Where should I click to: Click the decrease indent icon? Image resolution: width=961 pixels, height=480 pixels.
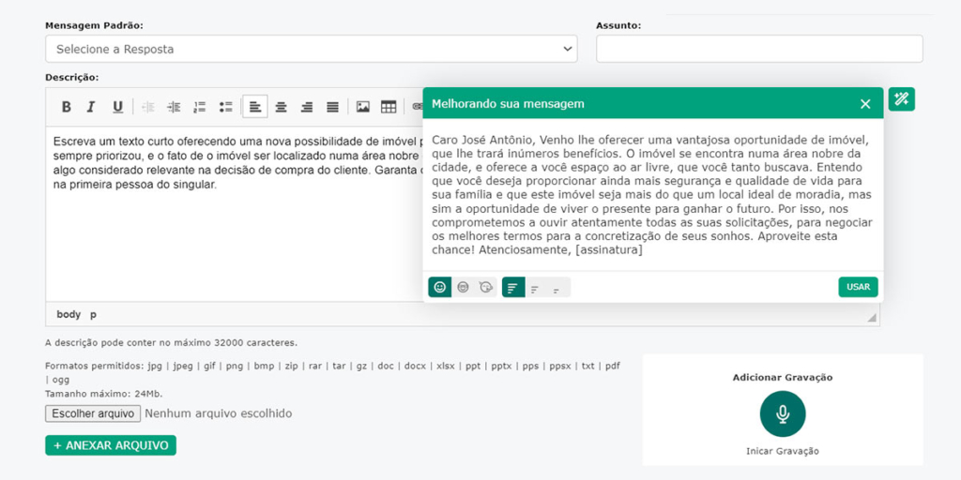[147, 107]
